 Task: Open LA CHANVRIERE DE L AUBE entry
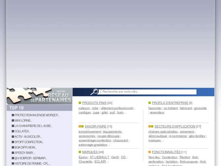(x=33, y=126)
